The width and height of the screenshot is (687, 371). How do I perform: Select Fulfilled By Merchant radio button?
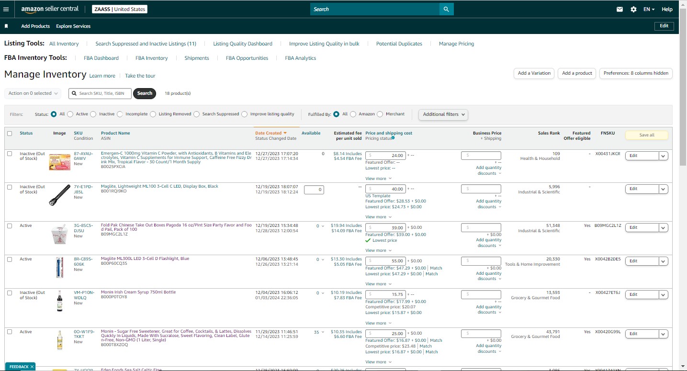[380, 114]
